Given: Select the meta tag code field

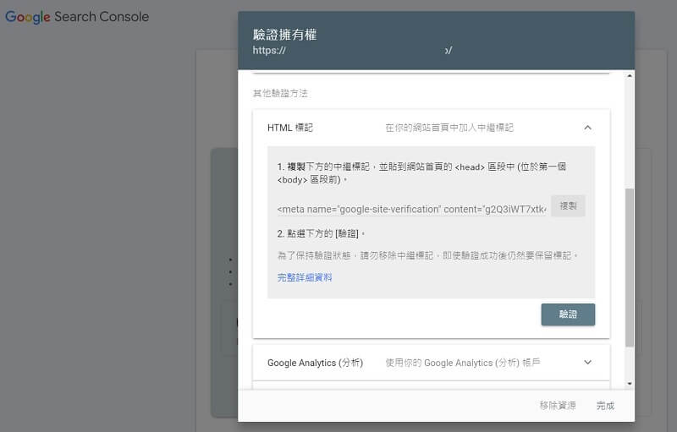Looking at the screenshot, I should coord(411,209).
